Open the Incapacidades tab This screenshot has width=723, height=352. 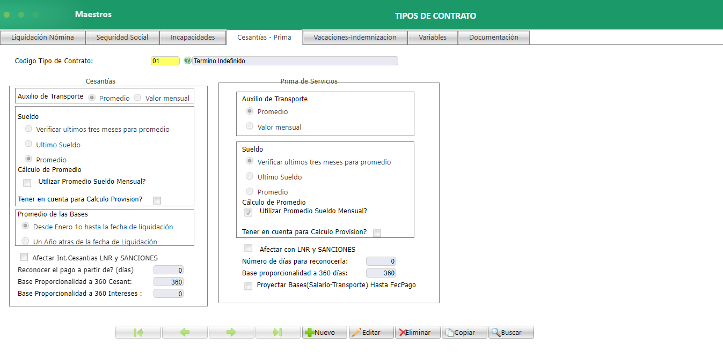(193, 38)
